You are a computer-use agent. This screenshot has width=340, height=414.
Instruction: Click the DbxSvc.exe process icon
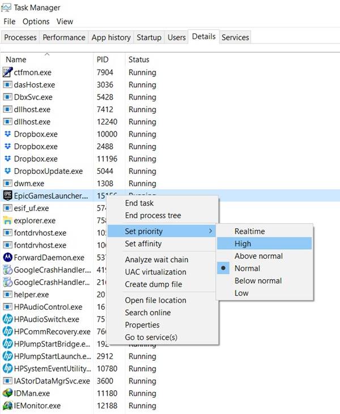point(7,97)
